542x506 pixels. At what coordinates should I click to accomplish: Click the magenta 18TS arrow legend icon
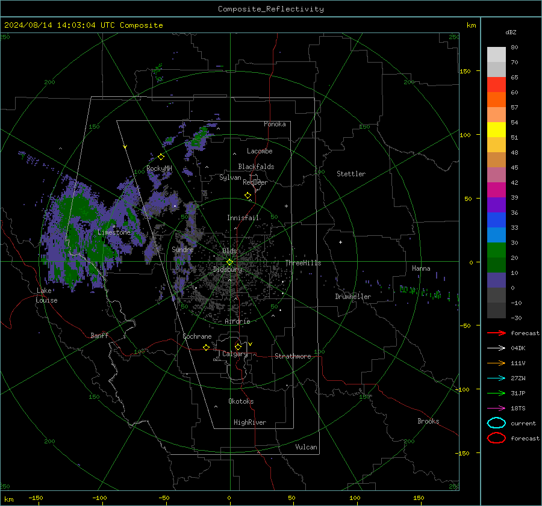click(496, 409)
